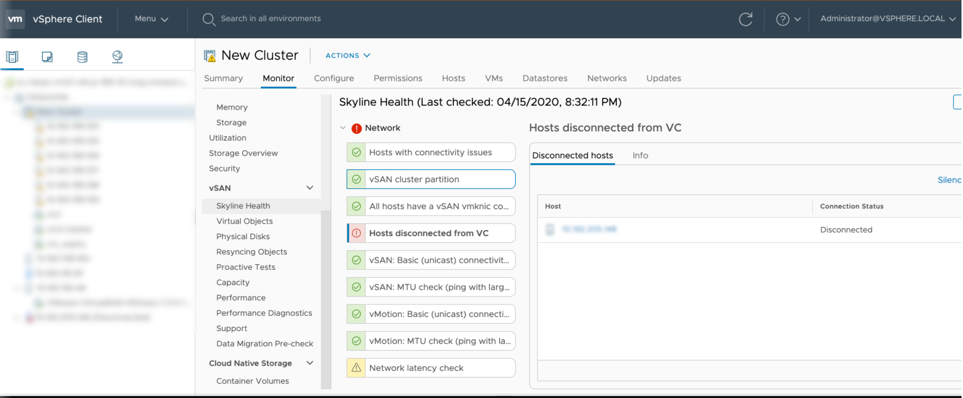The height and width of the screenshot is (398, 963).
Task: Open Resyncing Objects in sidebar
Action: [x=251, y=252]
